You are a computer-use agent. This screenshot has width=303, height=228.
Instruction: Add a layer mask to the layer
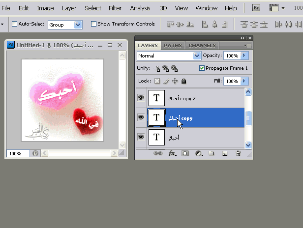click(185, 154)
